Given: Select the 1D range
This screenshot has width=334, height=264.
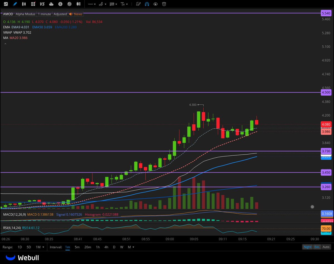Looking at the screenshot, I should [19, 247].
